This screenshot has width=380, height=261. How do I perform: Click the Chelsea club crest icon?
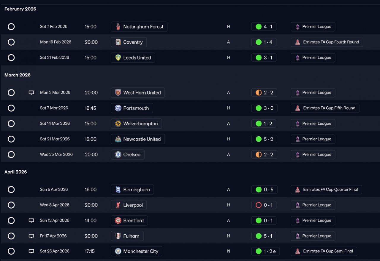pos(118,155)
